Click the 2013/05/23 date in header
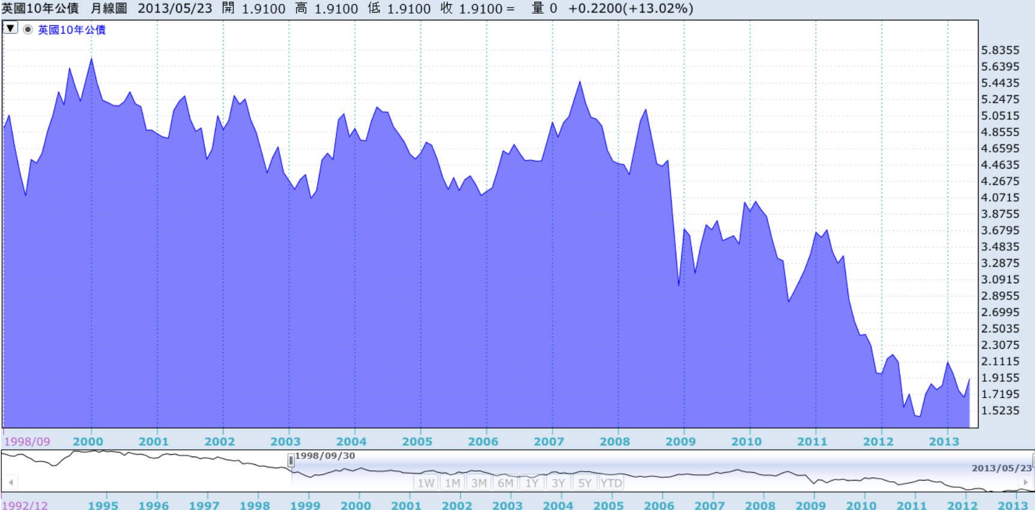 pos(175,8)
